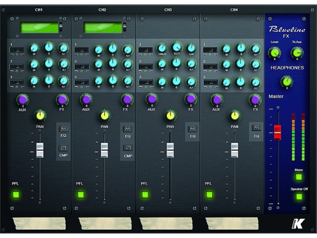Toggle the Speaker Off button

299,196
